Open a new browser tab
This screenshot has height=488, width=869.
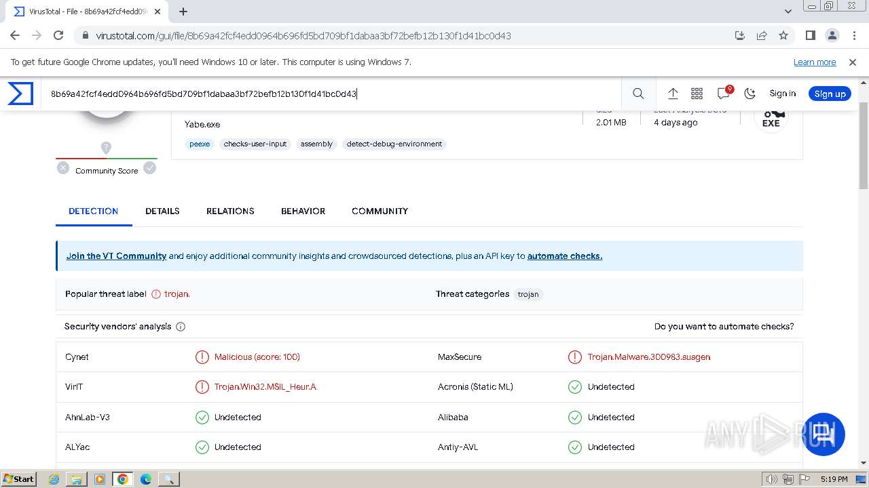coord(183,12)
